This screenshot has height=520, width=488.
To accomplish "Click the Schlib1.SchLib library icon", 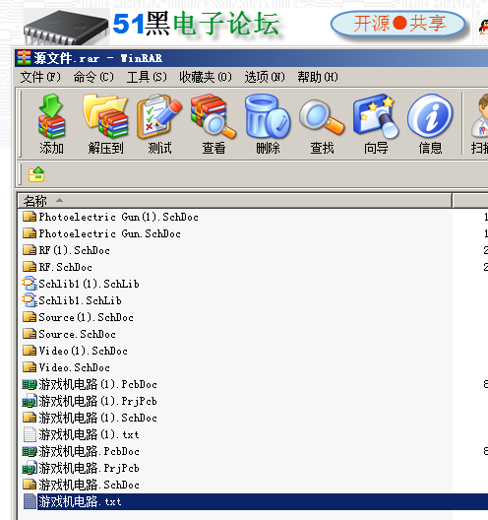I will coord(30,300).
